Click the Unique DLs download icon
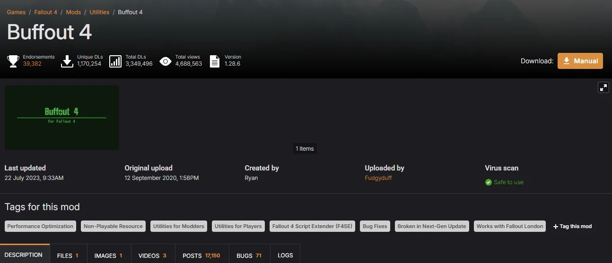612x263 pixels. (68, 61)
